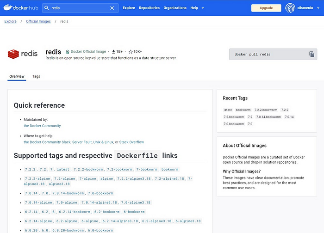Follow the Official Images breadcrumb link

(x=38, y=21)
